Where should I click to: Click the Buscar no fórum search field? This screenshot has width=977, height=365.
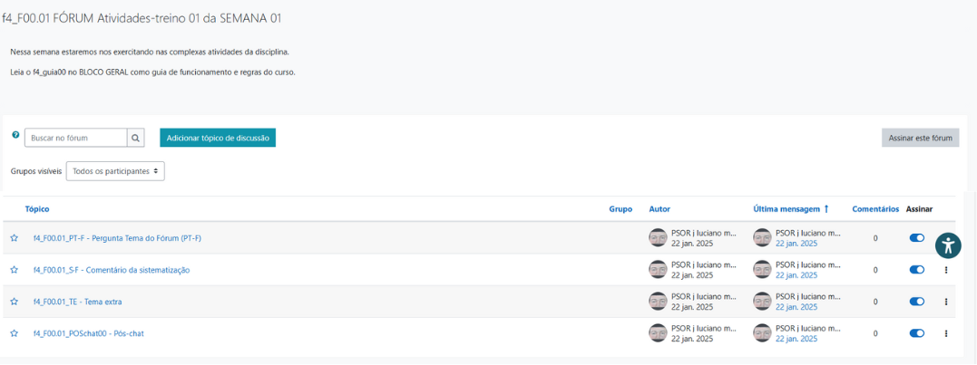75,138
